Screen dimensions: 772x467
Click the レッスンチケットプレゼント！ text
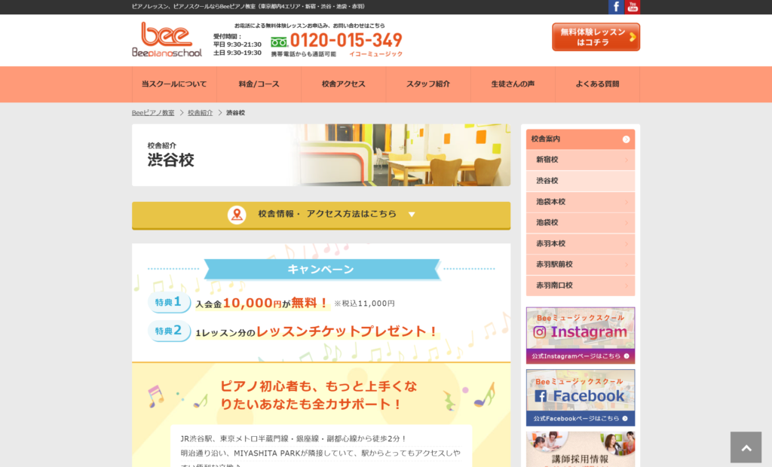tap(347, 331)
